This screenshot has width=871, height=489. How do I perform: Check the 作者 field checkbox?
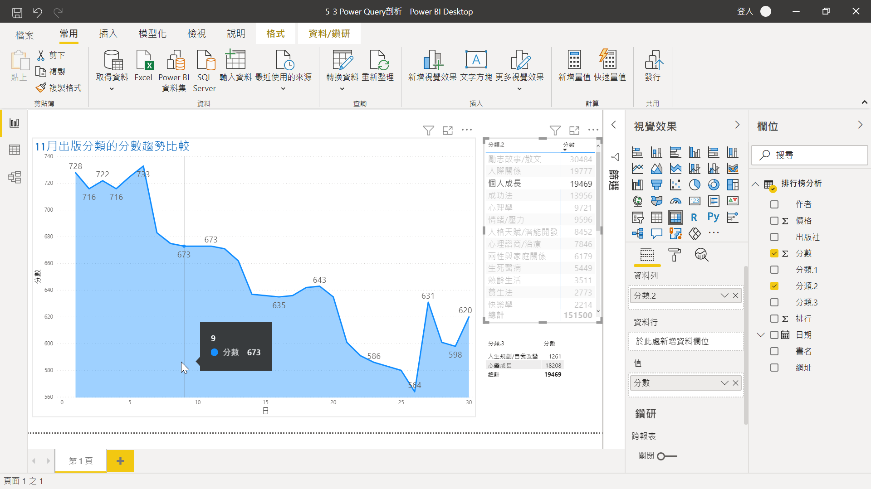coord(774,204)
